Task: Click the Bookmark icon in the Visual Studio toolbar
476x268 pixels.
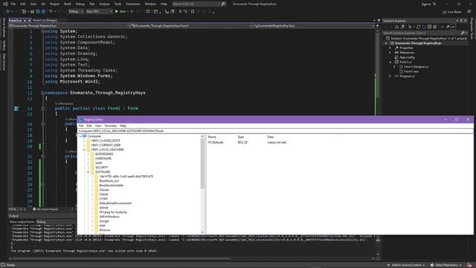Action: pos(193,12)
